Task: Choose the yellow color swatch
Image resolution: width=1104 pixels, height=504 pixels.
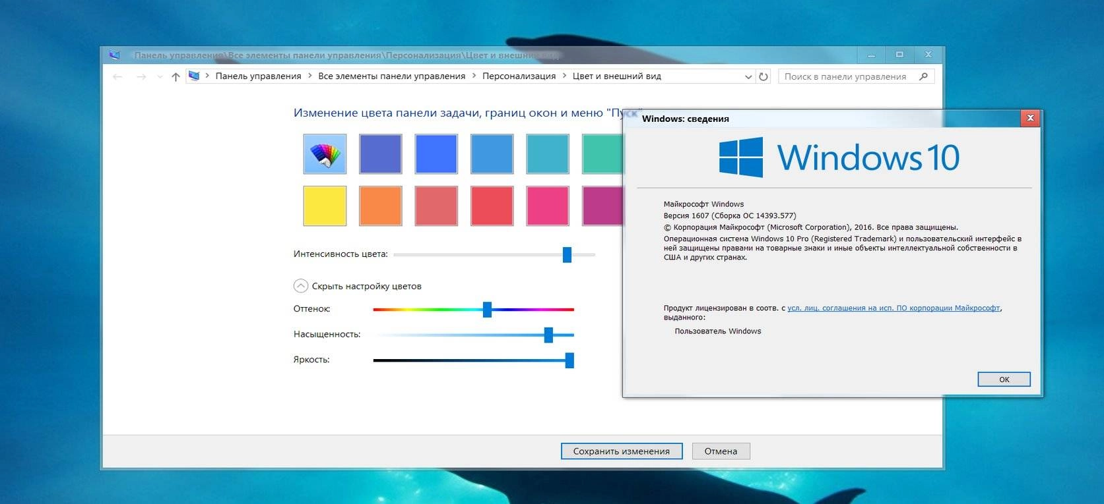Action: click(x=325, y=206)
